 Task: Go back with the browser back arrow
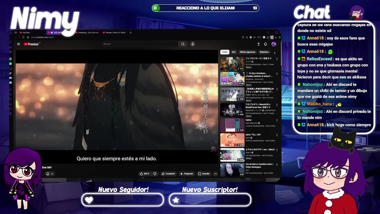(15, 37)
